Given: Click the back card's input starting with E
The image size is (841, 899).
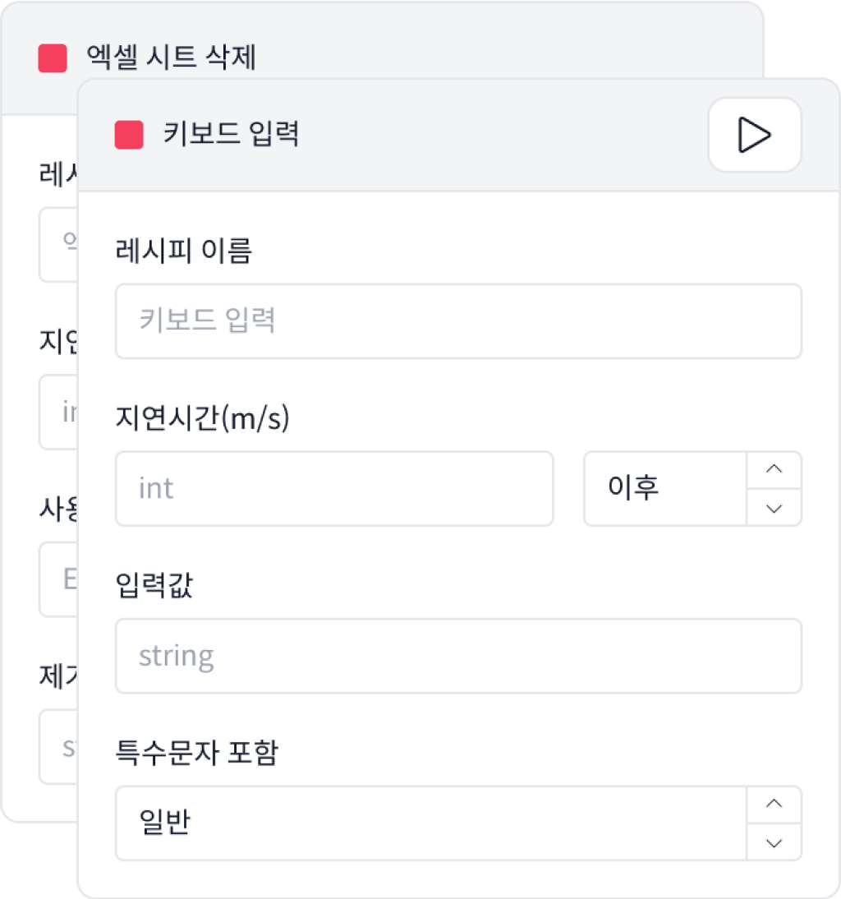Looking at the screenshot, I should click(x=57, y=579).
